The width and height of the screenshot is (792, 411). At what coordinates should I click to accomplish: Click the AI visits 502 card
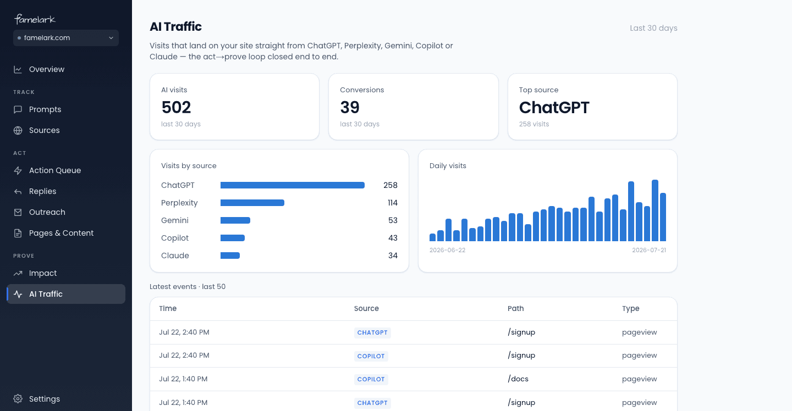(234, 107)
